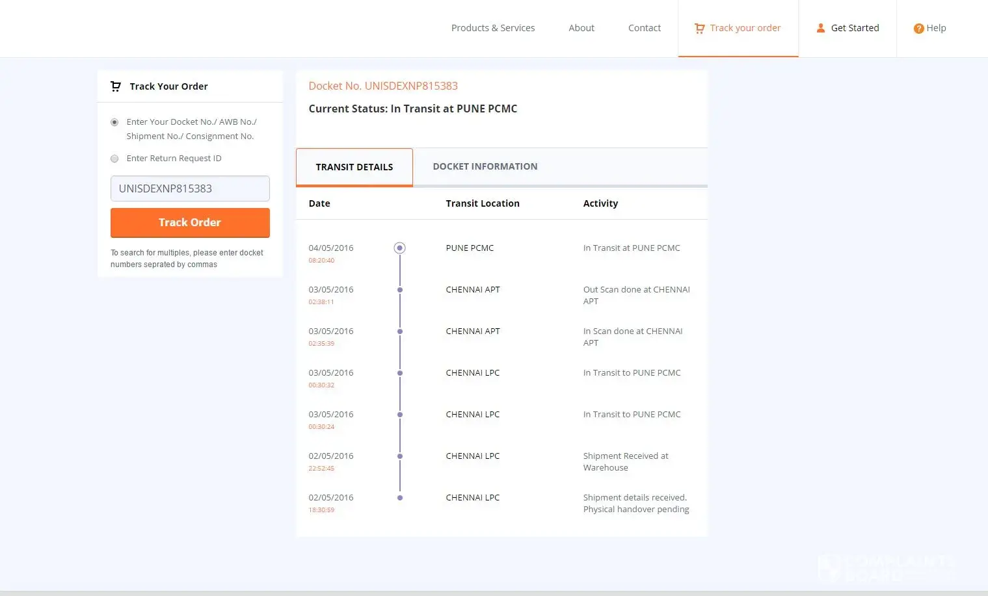This screenshot has height=596, width=988.
Task: Click the person icon beside Get Started
Action: (x=821, y=28)
